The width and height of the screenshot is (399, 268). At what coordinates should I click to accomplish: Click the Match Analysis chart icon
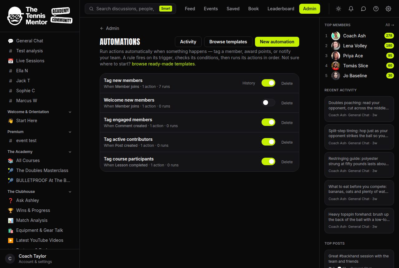coord(11,220)
